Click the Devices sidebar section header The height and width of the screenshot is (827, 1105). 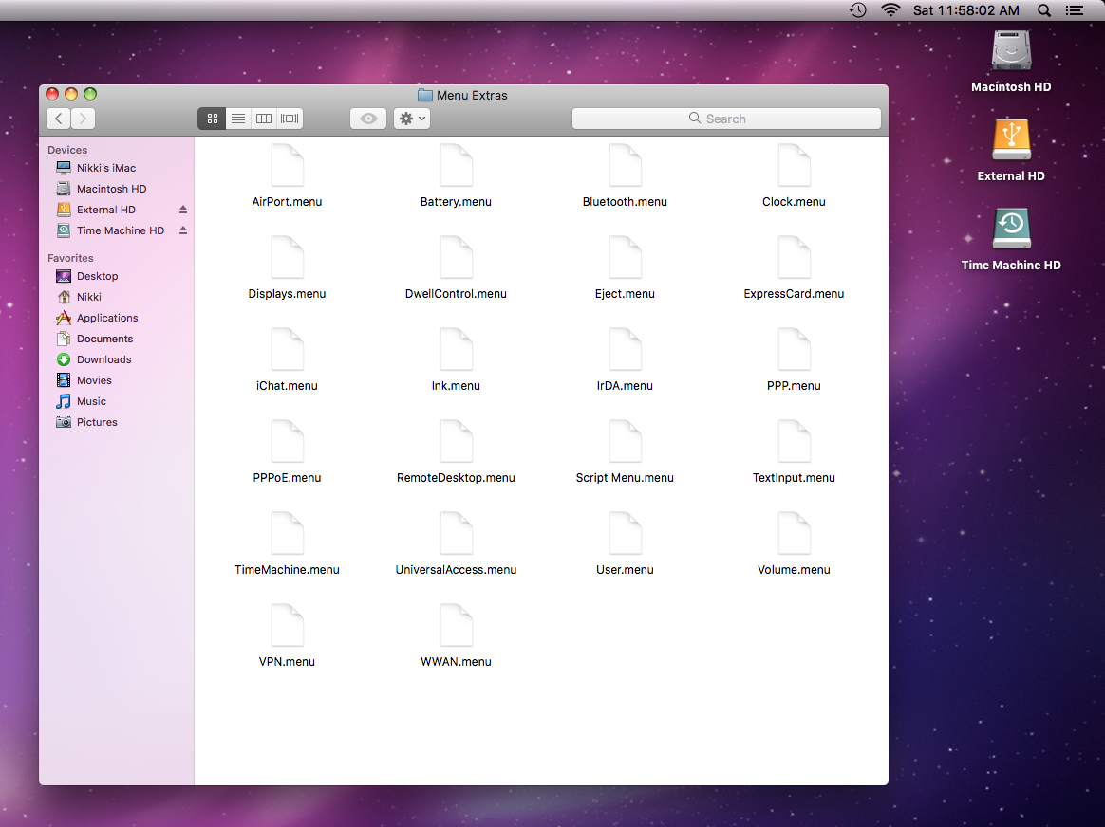point(67,150)
